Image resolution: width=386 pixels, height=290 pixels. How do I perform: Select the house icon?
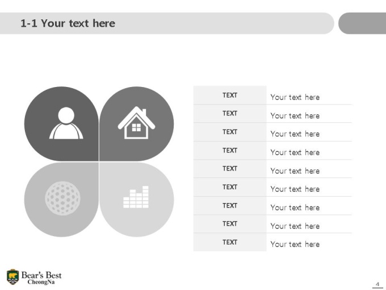pyautogui.click(x=136, y=122)
